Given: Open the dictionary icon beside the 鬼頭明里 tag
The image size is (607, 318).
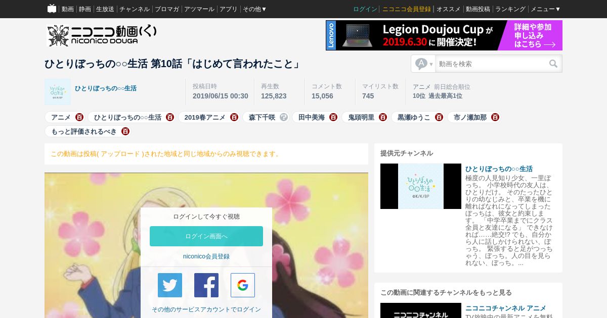Looking at the screenshot, I should pos(383,117).
